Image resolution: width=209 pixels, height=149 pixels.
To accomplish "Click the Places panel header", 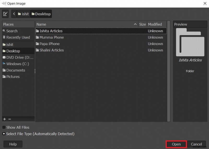I will coord(18,24).
